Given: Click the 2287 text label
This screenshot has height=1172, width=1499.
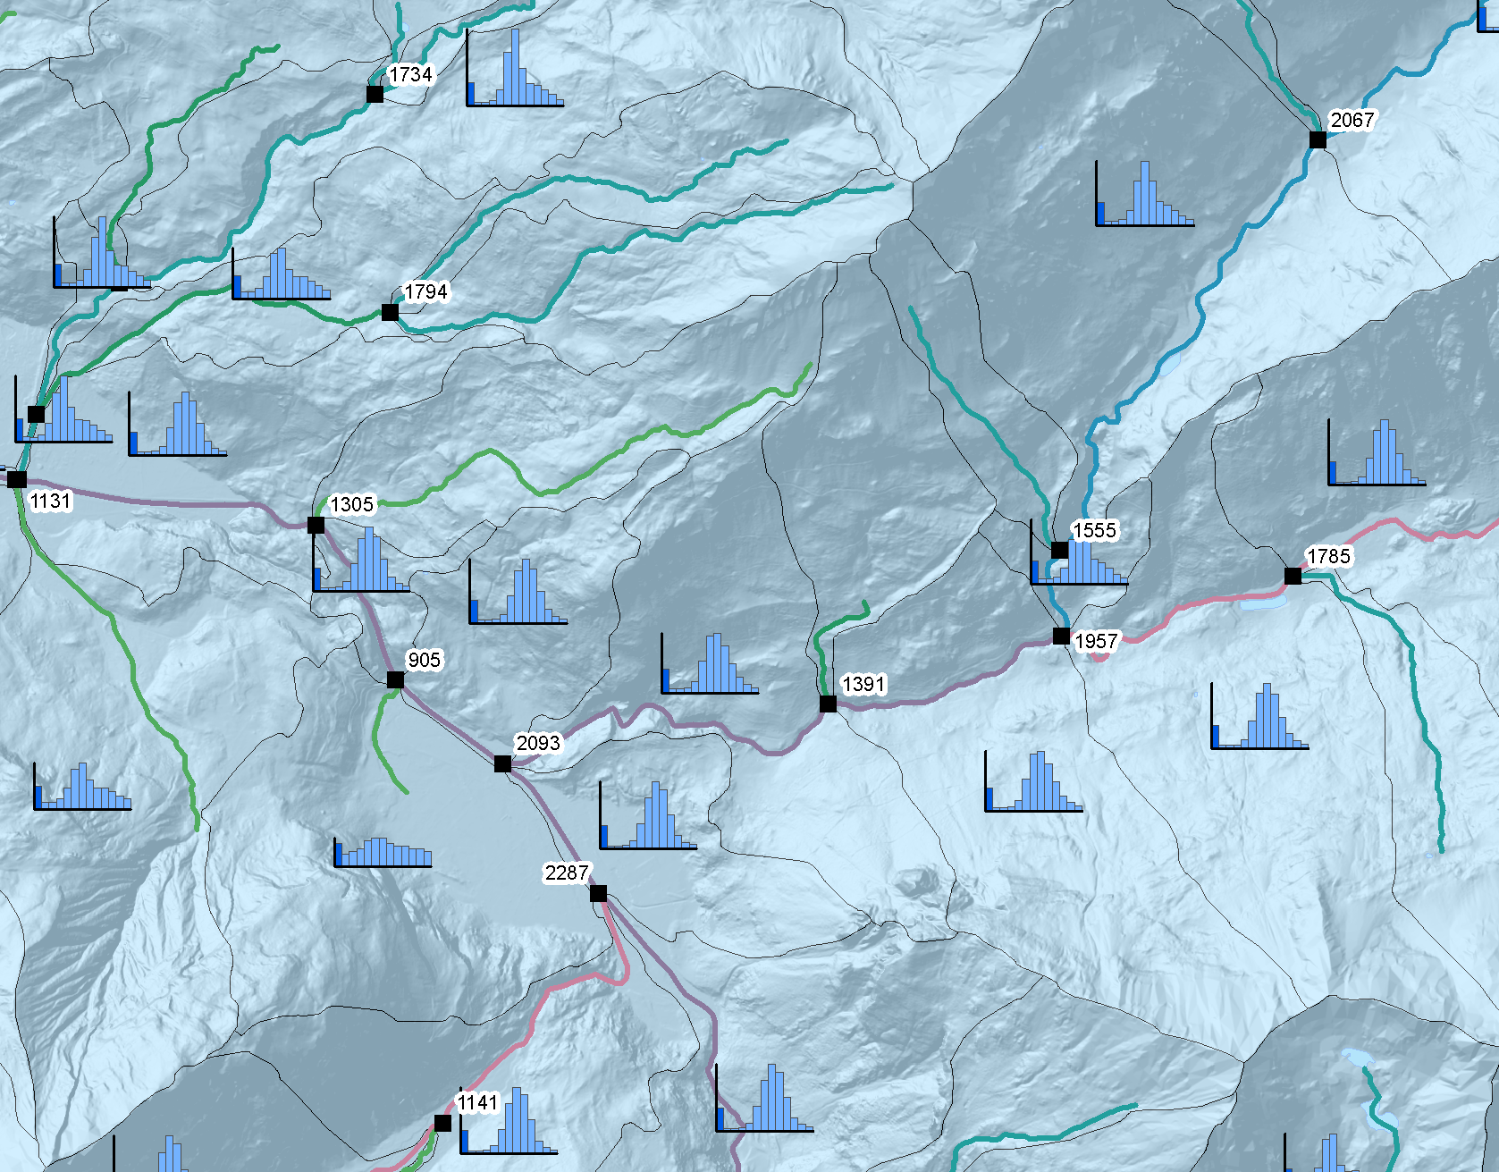Looking at the screenshot, I should point(567,873).
